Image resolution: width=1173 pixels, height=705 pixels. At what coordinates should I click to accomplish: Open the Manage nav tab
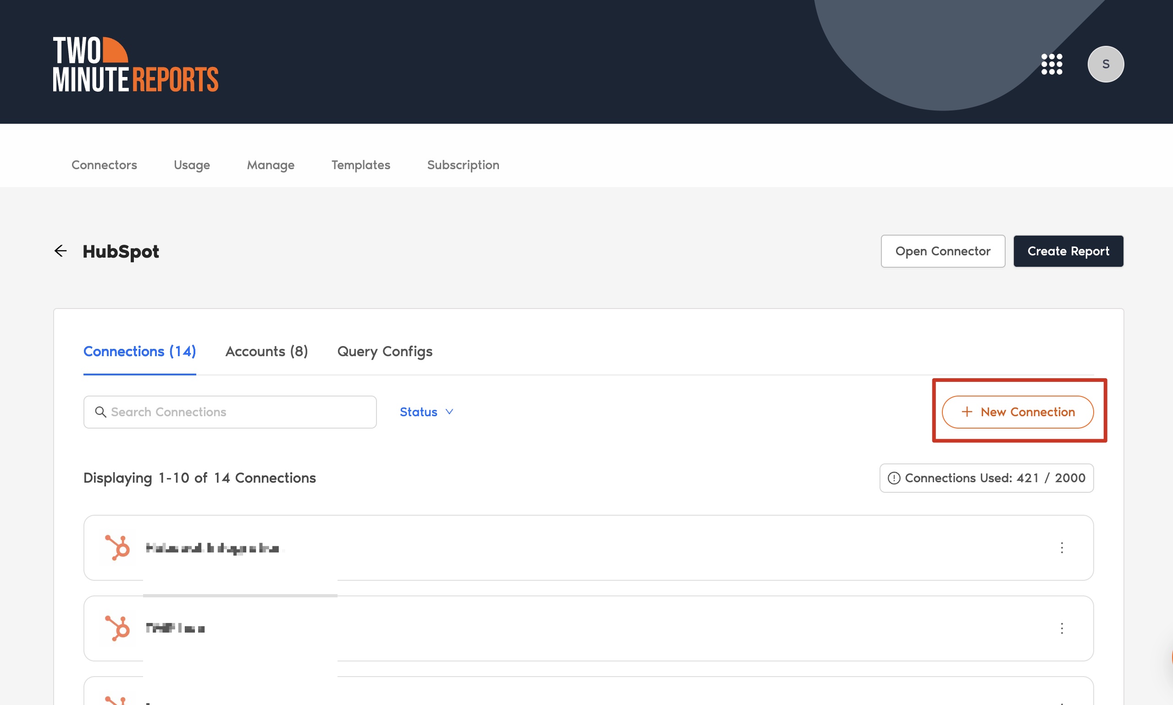point(271,165)
